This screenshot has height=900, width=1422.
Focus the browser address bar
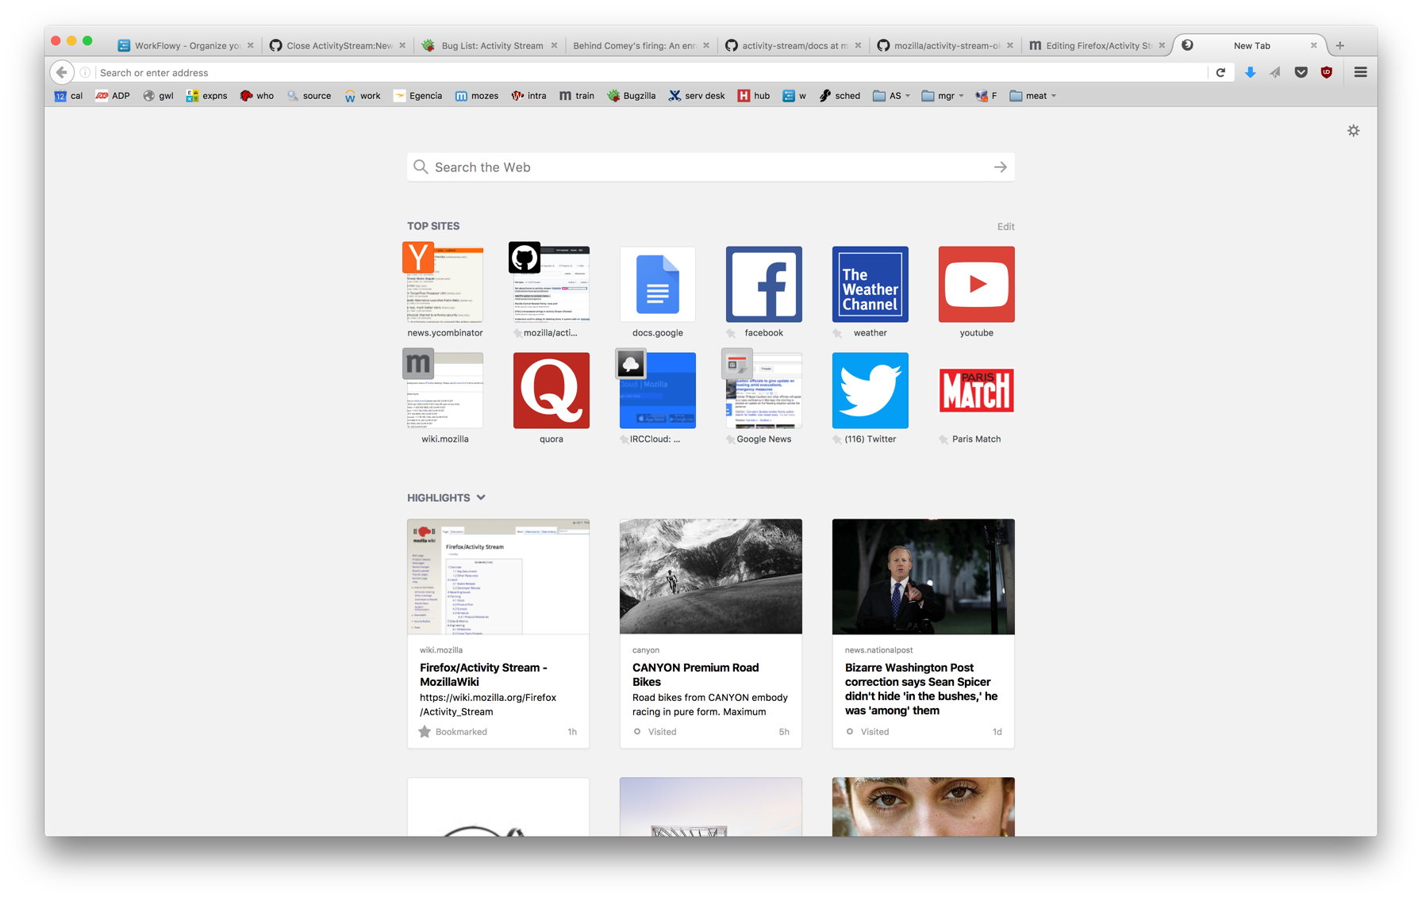tap(651, 72)
